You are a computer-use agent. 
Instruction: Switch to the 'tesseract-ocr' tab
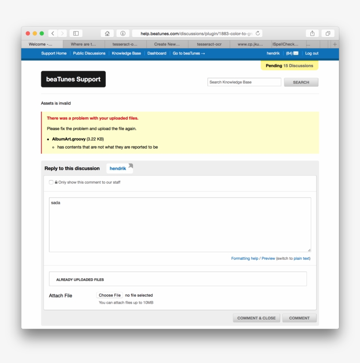[209, 44]
